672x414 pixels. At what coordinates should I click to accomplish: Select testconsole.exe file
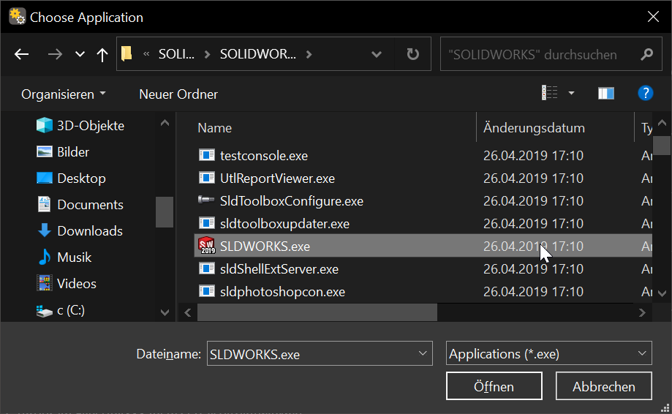263,156
